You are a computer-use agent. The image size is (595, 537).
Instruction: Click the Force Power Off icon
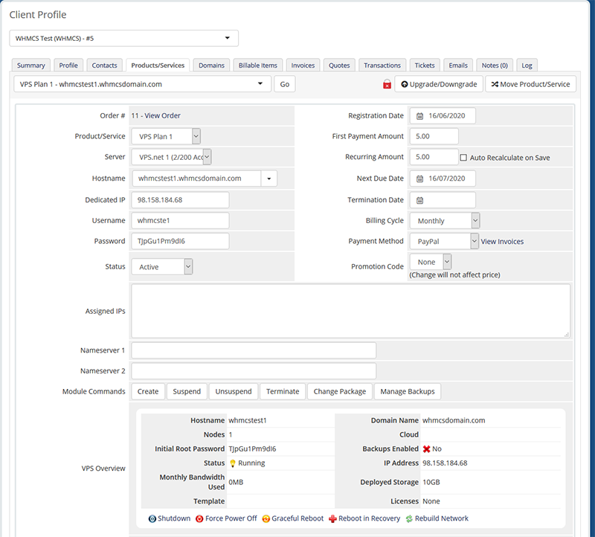point(199,519)
